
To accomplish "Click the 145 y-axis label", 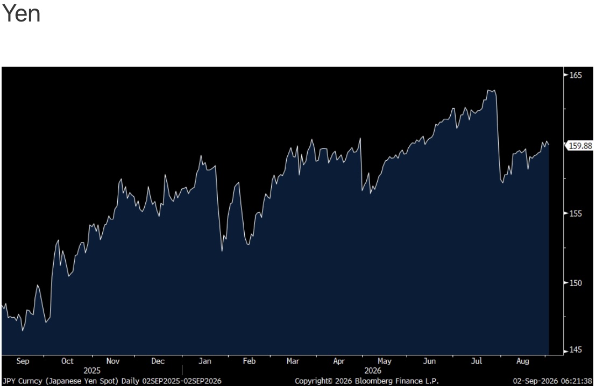I will (576, 350).
